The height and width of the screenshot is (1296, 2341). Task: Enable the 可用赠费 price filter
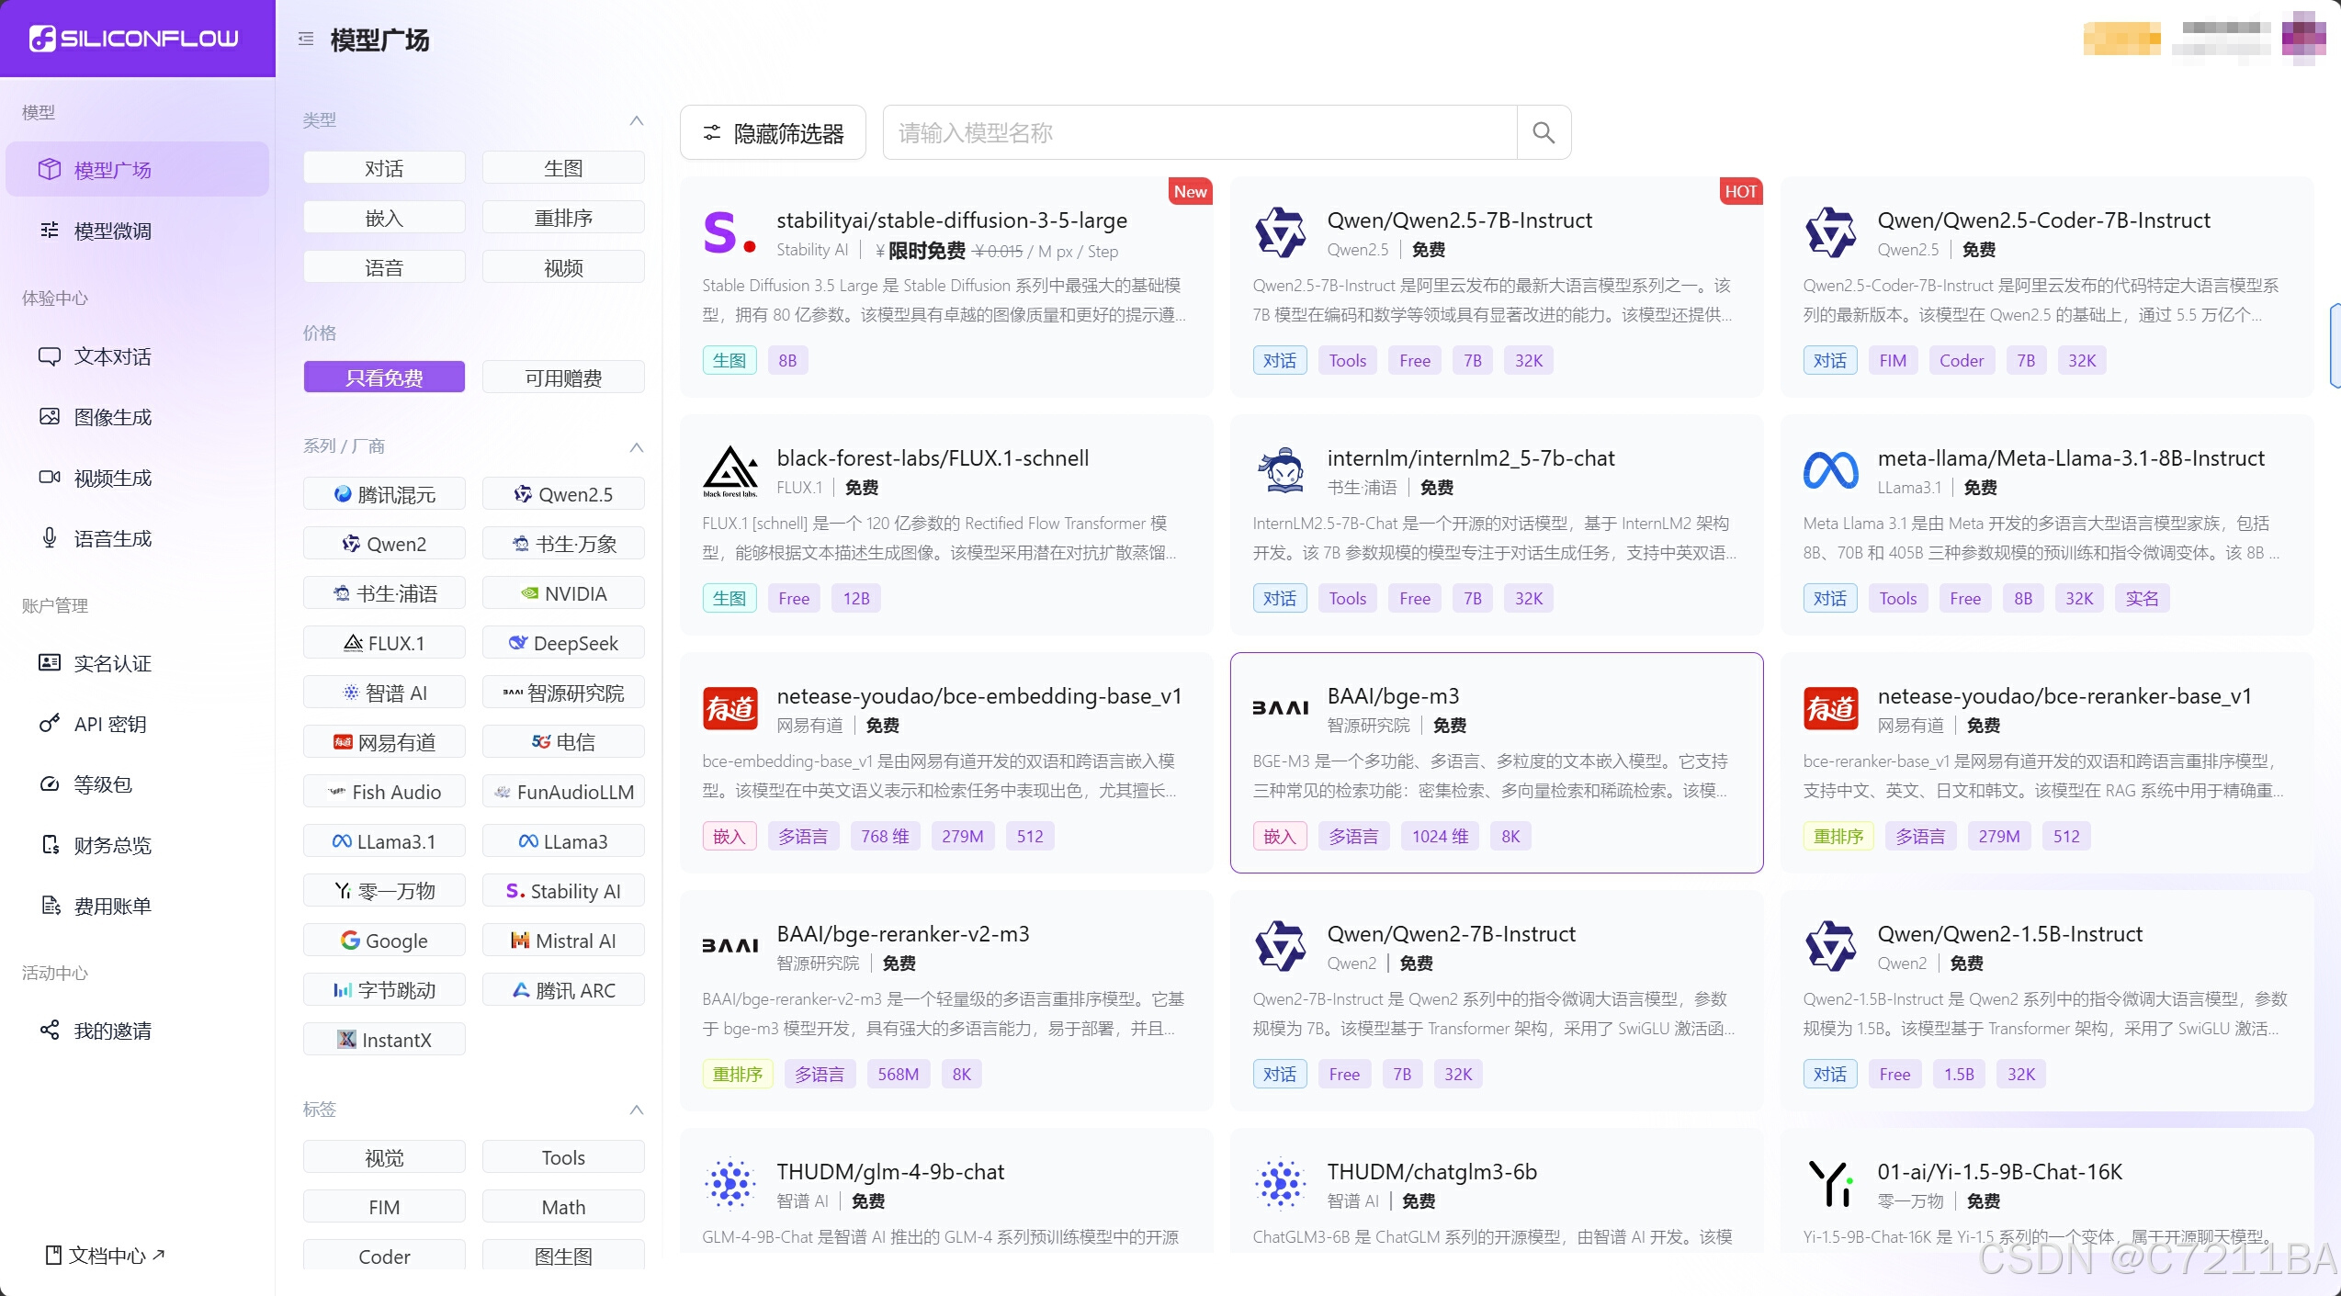click(x=563, y=378)
